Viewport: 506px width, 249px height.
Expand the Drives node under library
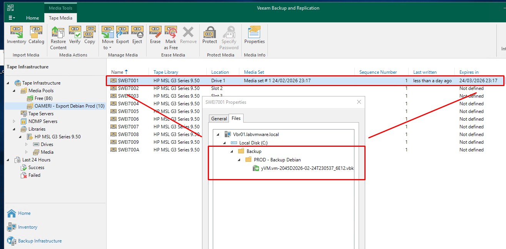tap(27, 144)
